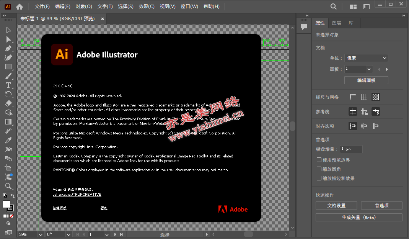Viewport: 409px width, 239px height.
Task: Reset to default fill and stroke
Action: pos(5,195)
